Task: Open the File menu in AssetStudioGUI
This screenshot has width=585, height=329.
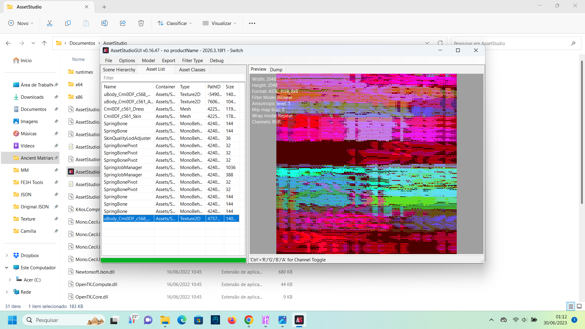Action: 108,60
